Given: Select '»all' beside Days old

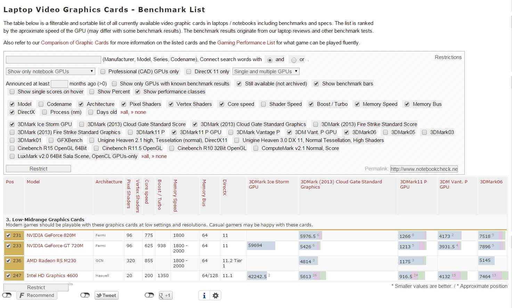Looking at the screenshot, I should click(x=124, y=112).
